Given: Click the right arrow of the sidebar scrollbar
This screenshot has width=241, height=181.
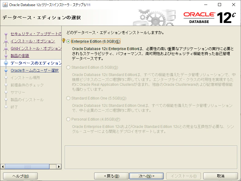Looking at the screenshot, I should pyautogui.click(x=59, y=167).
